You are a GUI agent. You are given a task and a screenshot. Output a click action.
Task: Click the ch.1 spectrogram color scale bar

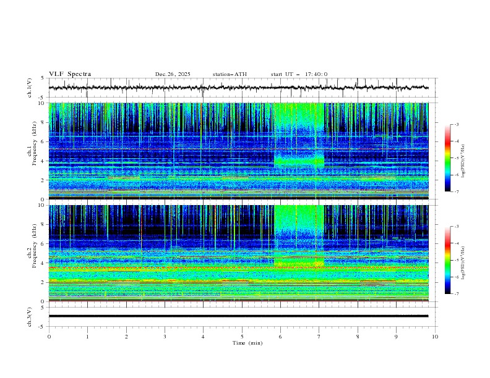click(447, 158)
